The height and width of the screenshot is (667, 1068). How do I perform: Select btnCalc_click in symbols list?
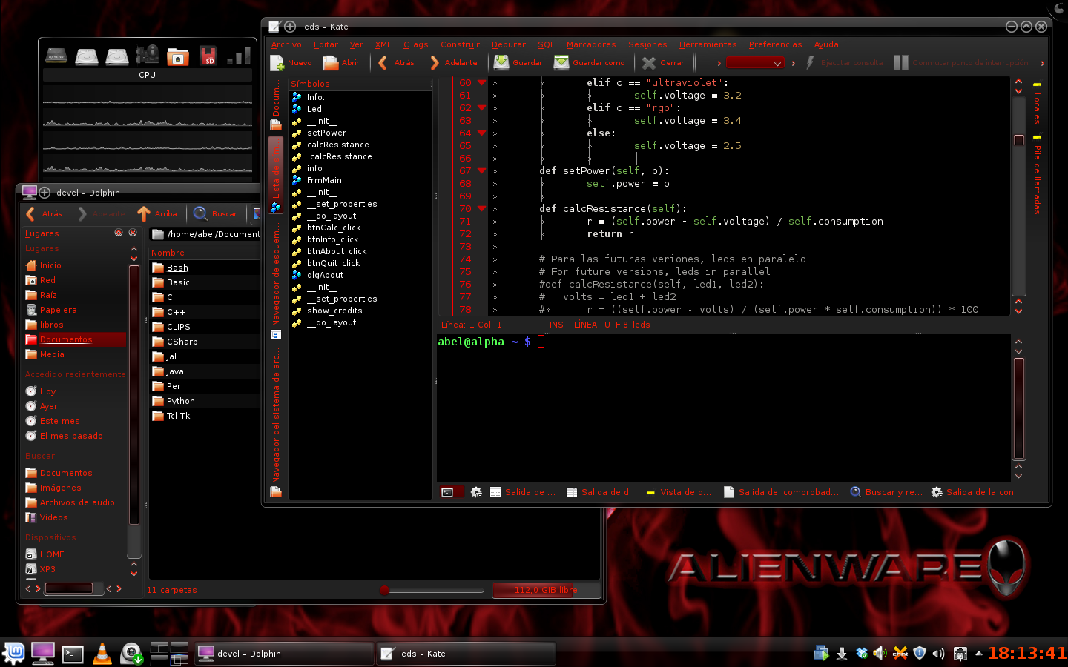334,228
